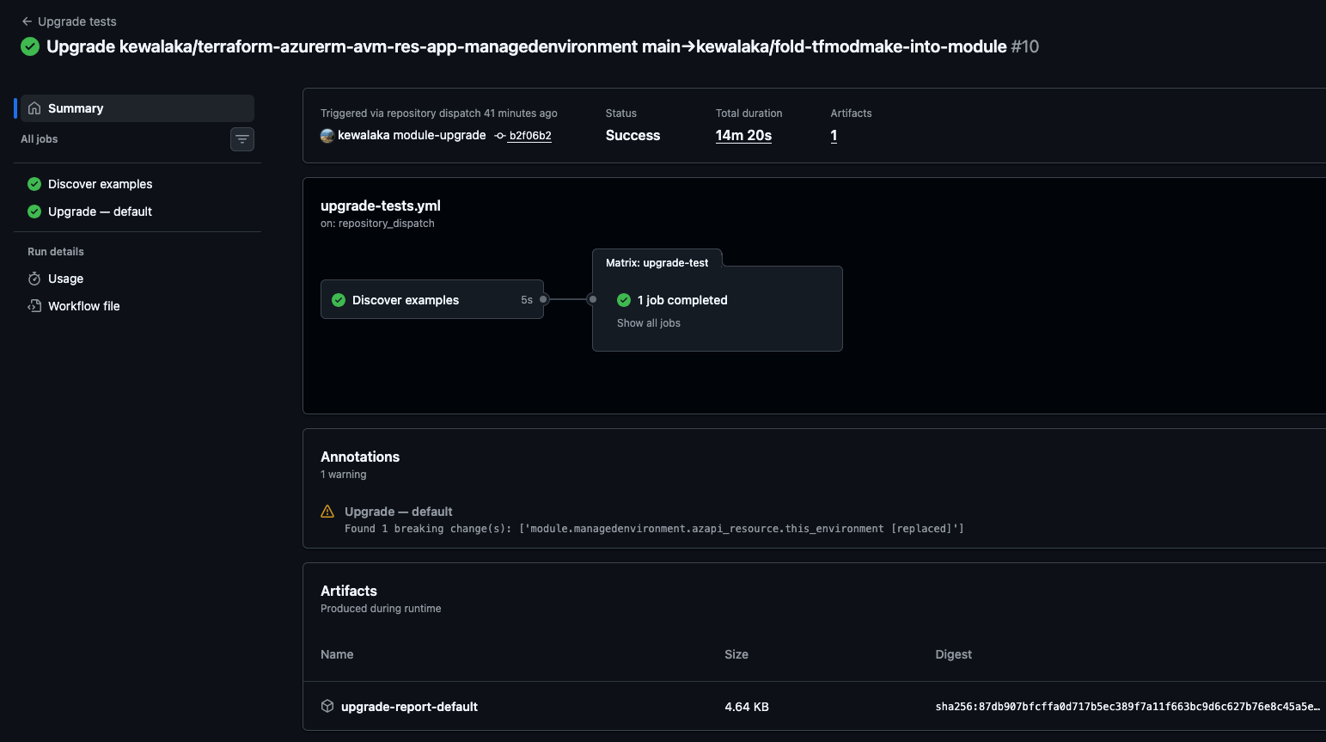Open Upgrade — default annotation link
The height and width of the screenshot is (742, 1326).
point(399,512)
